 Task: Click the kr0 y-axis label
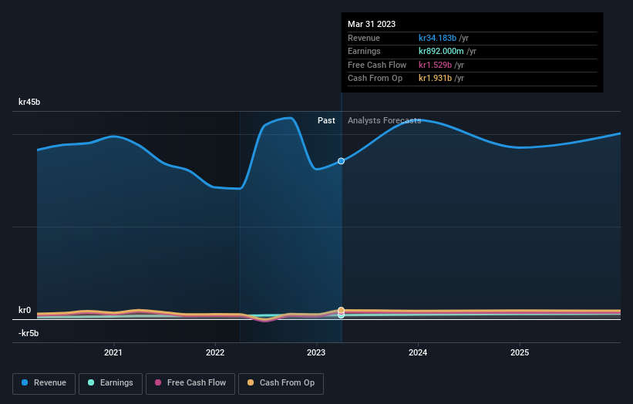[25, 310]
